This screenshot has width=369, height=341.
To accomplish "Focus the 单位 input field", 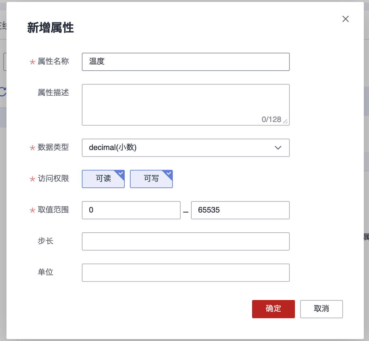I will pos(185,273).
